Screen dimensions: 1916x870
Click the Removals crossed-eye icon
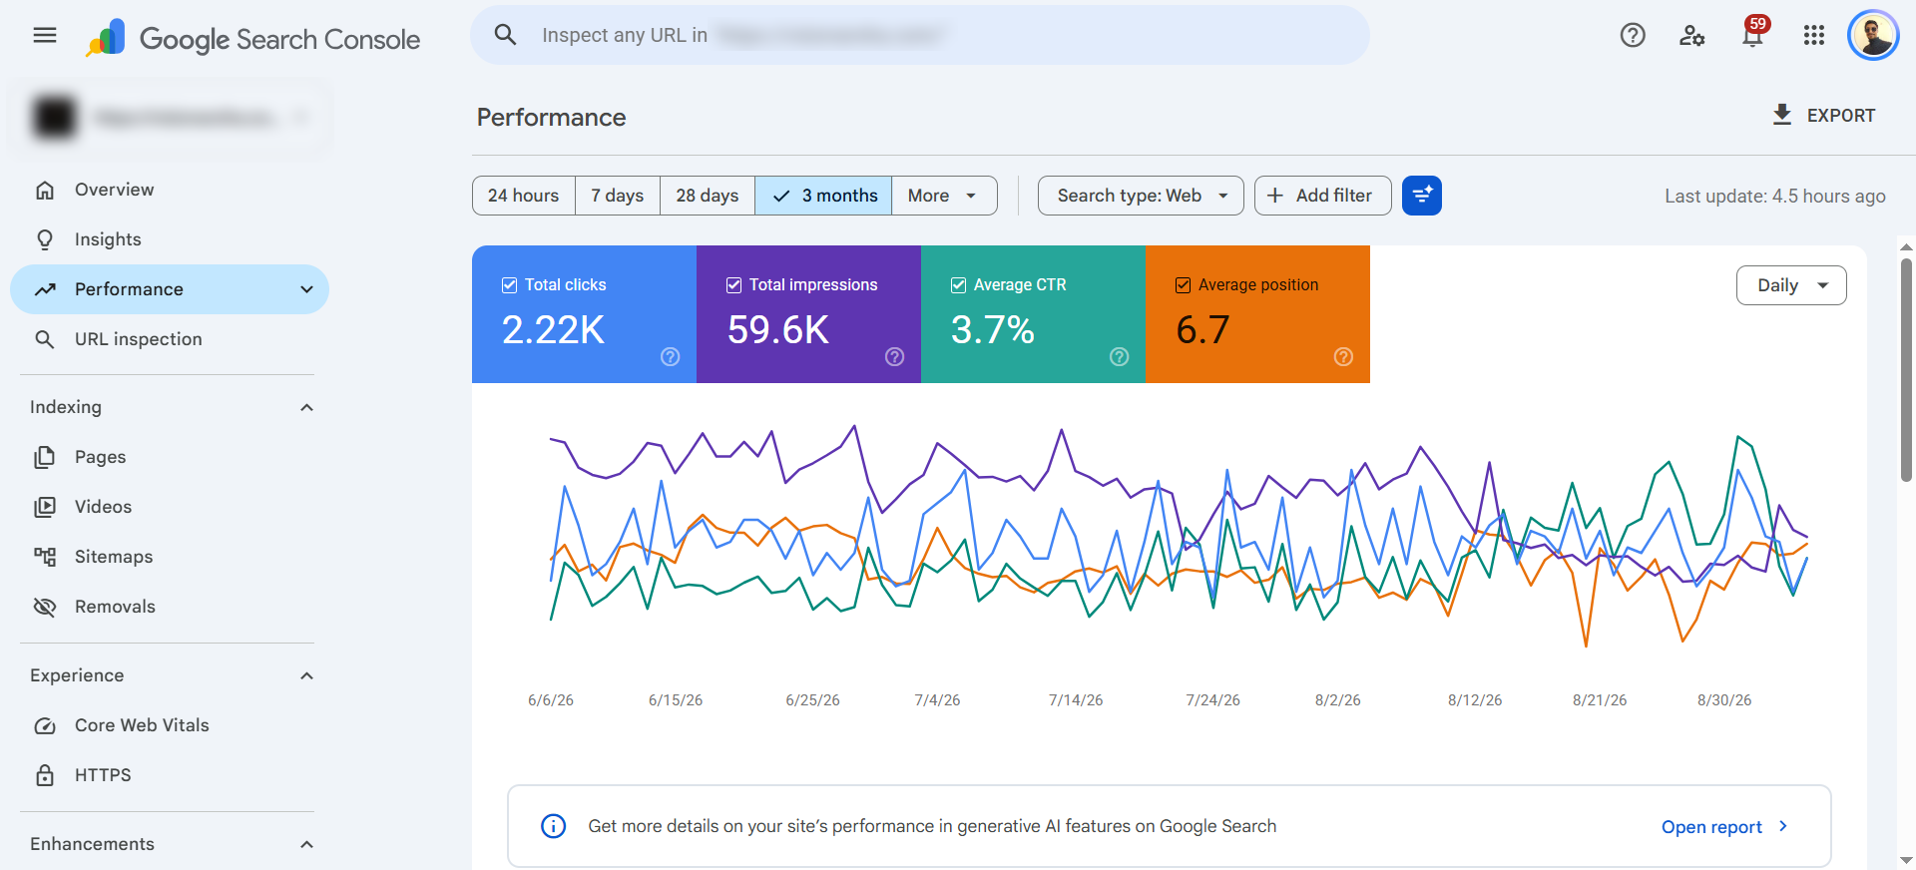pyautogui.click(x=45, y=607)
